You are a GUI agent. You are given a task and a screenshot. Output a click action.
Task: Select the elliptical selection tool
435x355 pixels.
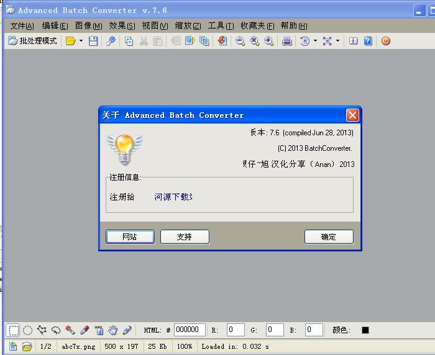(x=27, y=330)
